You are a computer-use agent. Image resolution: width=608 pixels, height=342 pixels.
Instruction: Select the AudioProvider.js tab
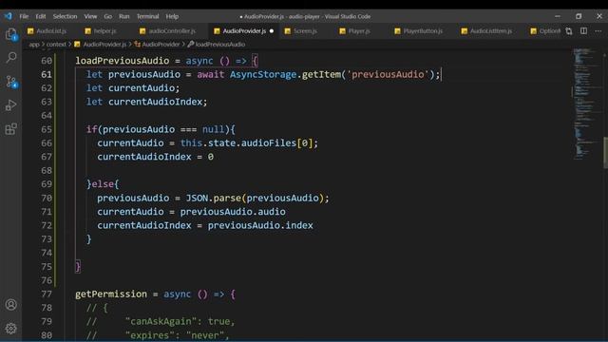[x=244, y=31]
